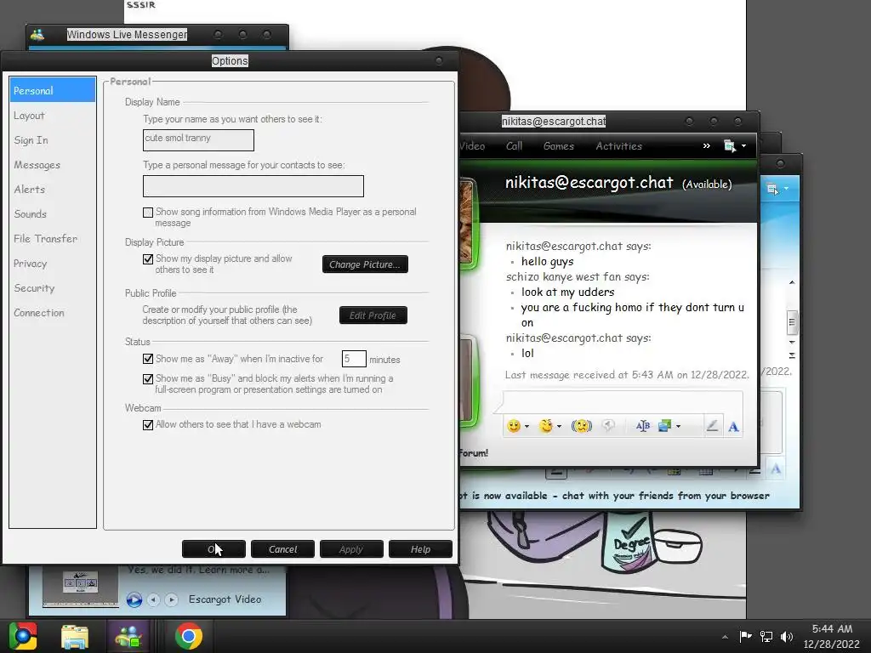Go to previous Escargot video item
This screenshot has width=871, height=653.
pos(154,599)
